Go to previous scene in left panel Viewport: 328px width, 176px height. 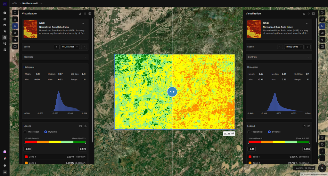56,47
